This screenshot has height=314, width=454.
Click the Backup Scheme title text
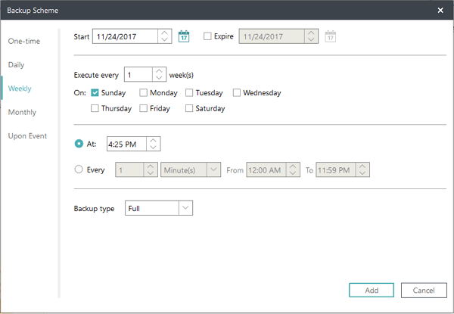click(x=33, y=11)
